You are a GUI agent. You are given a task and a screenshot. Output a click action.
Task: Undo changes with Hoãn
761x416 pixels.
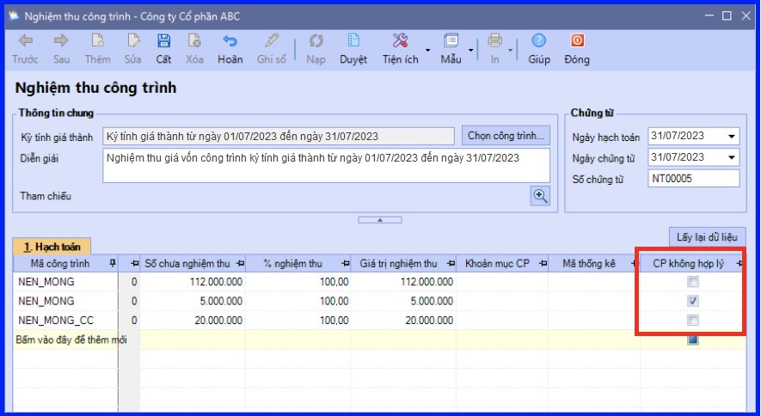230,40
